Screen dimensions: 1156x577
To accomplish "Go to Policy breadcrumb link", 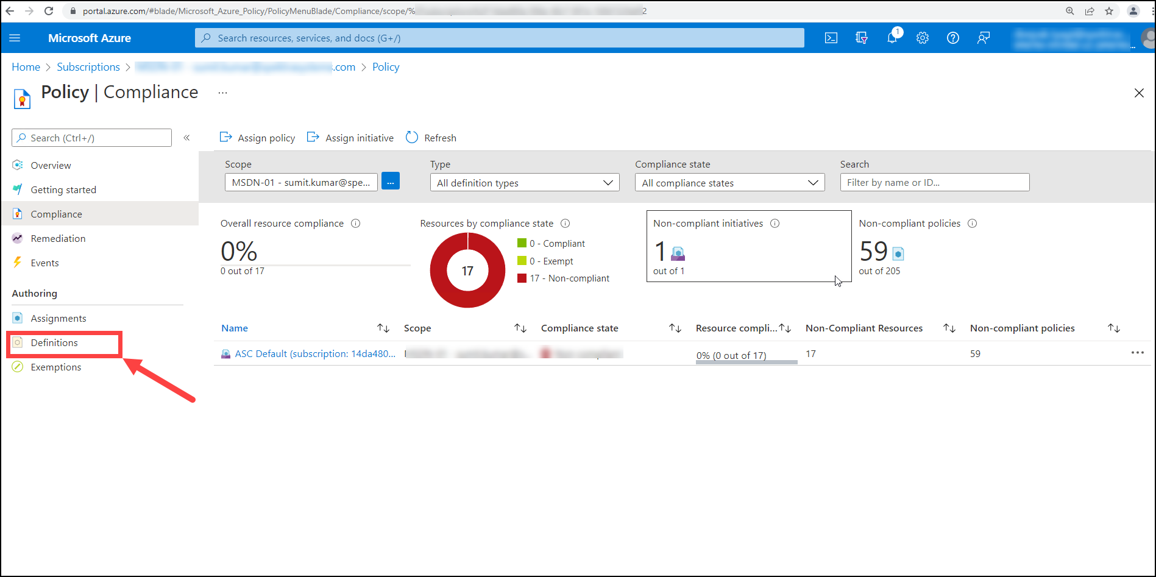I will click(386, 67).
